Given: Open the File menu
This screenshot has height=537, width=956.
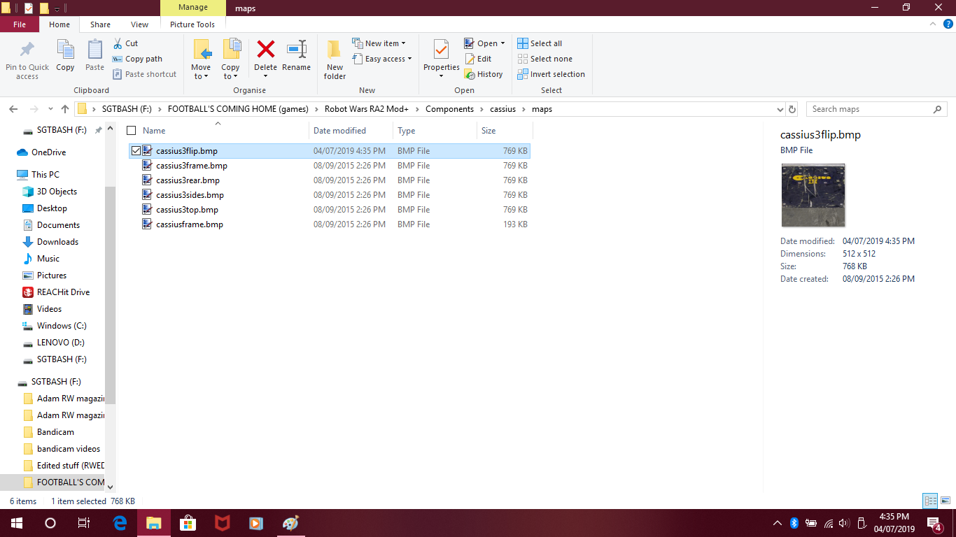Looking at the screenshot, I should [x=20, y=24].
